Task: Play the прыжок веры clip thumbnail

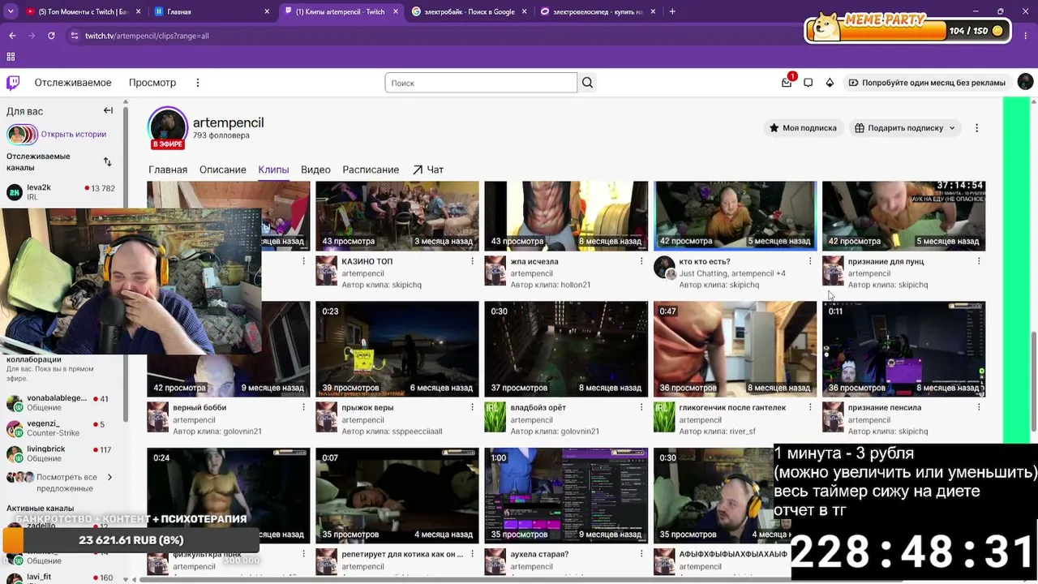Action: tap(397, 349)
